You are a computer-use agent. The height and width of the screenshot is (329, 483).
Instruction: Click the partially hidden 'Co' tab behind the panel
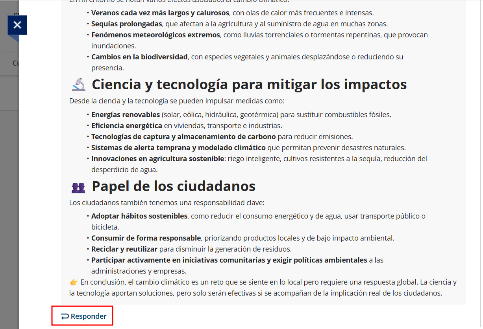click(16, 63)
